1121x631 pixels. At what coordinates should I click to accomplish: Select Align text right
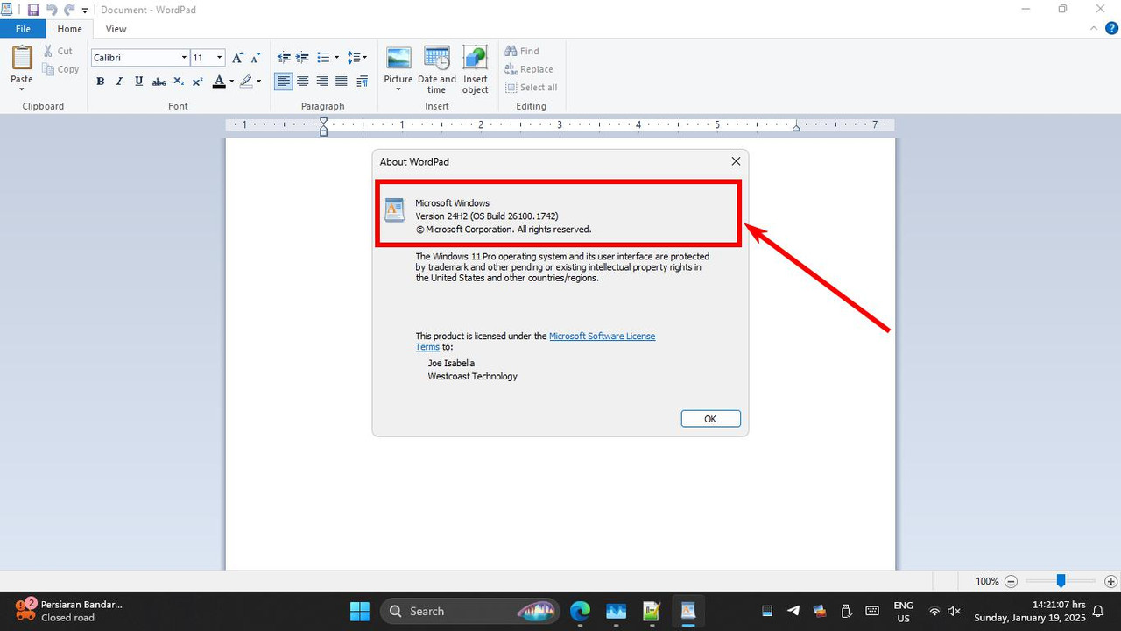pyautogui.click(x=321, y=82)
